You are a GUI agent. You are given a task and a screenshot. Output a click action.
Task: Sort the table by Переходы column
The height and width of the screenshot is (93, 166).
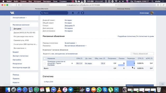pos(131,58)
